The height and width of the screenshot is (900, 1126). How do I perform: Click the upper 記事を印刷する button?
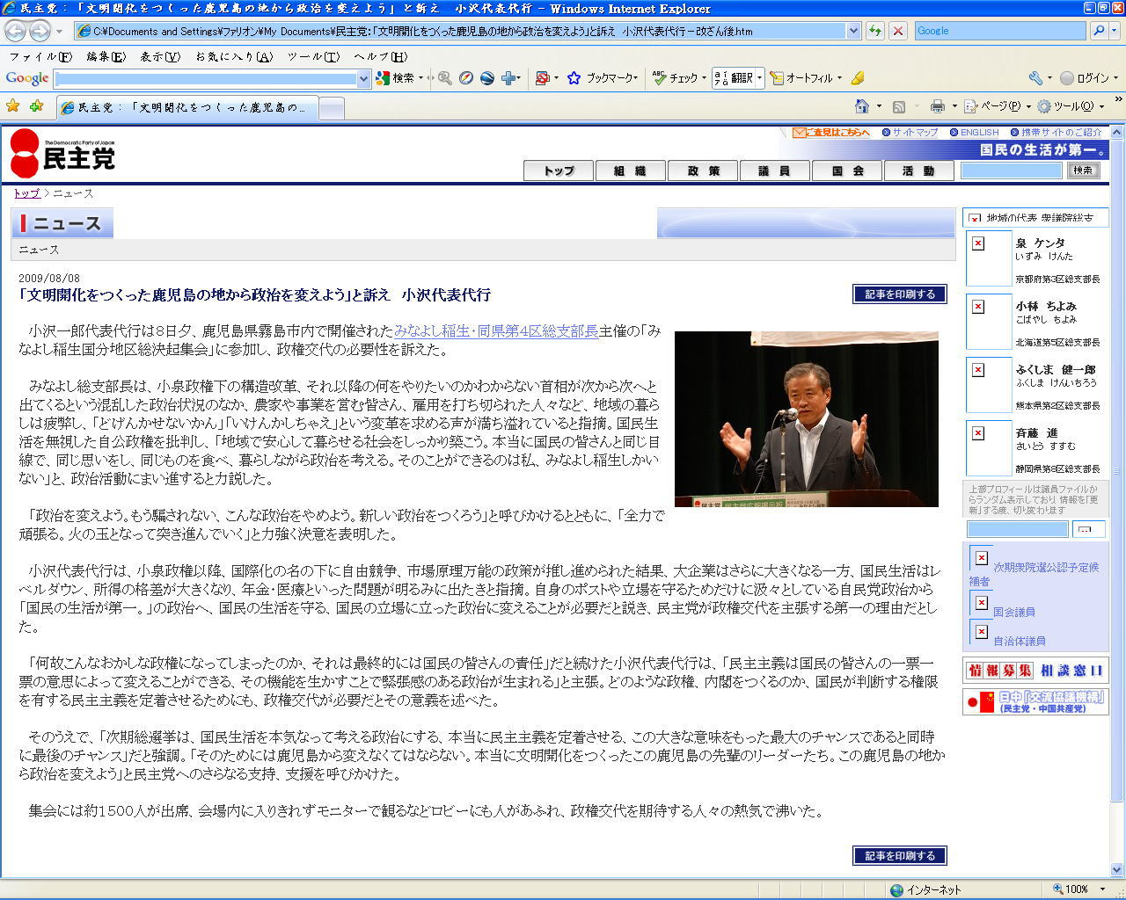pyautogui.click(x=900, y=294)
